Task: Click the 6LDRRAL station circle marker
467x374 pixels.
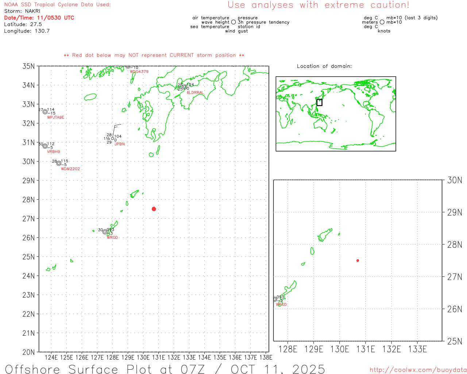Action: [185, 87]
